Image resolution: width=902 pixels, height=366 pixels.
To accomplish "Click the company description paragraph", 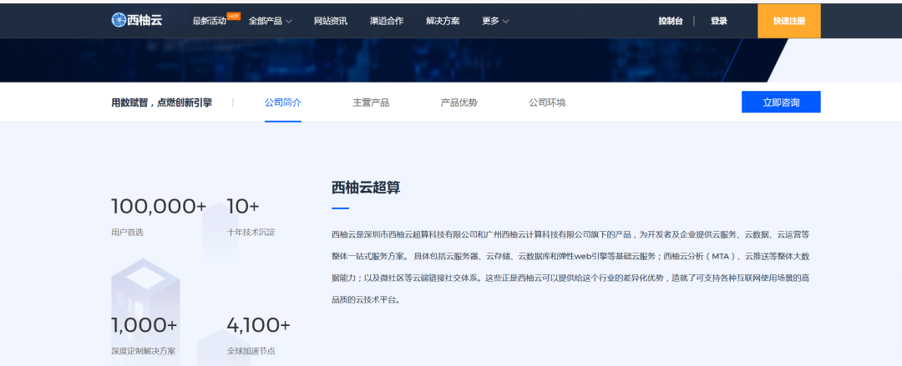I will (x=570, y=267).
